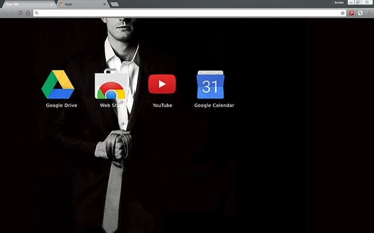Open a new tab with the new-tab button

pyautogui.click(x=115, y=4)
